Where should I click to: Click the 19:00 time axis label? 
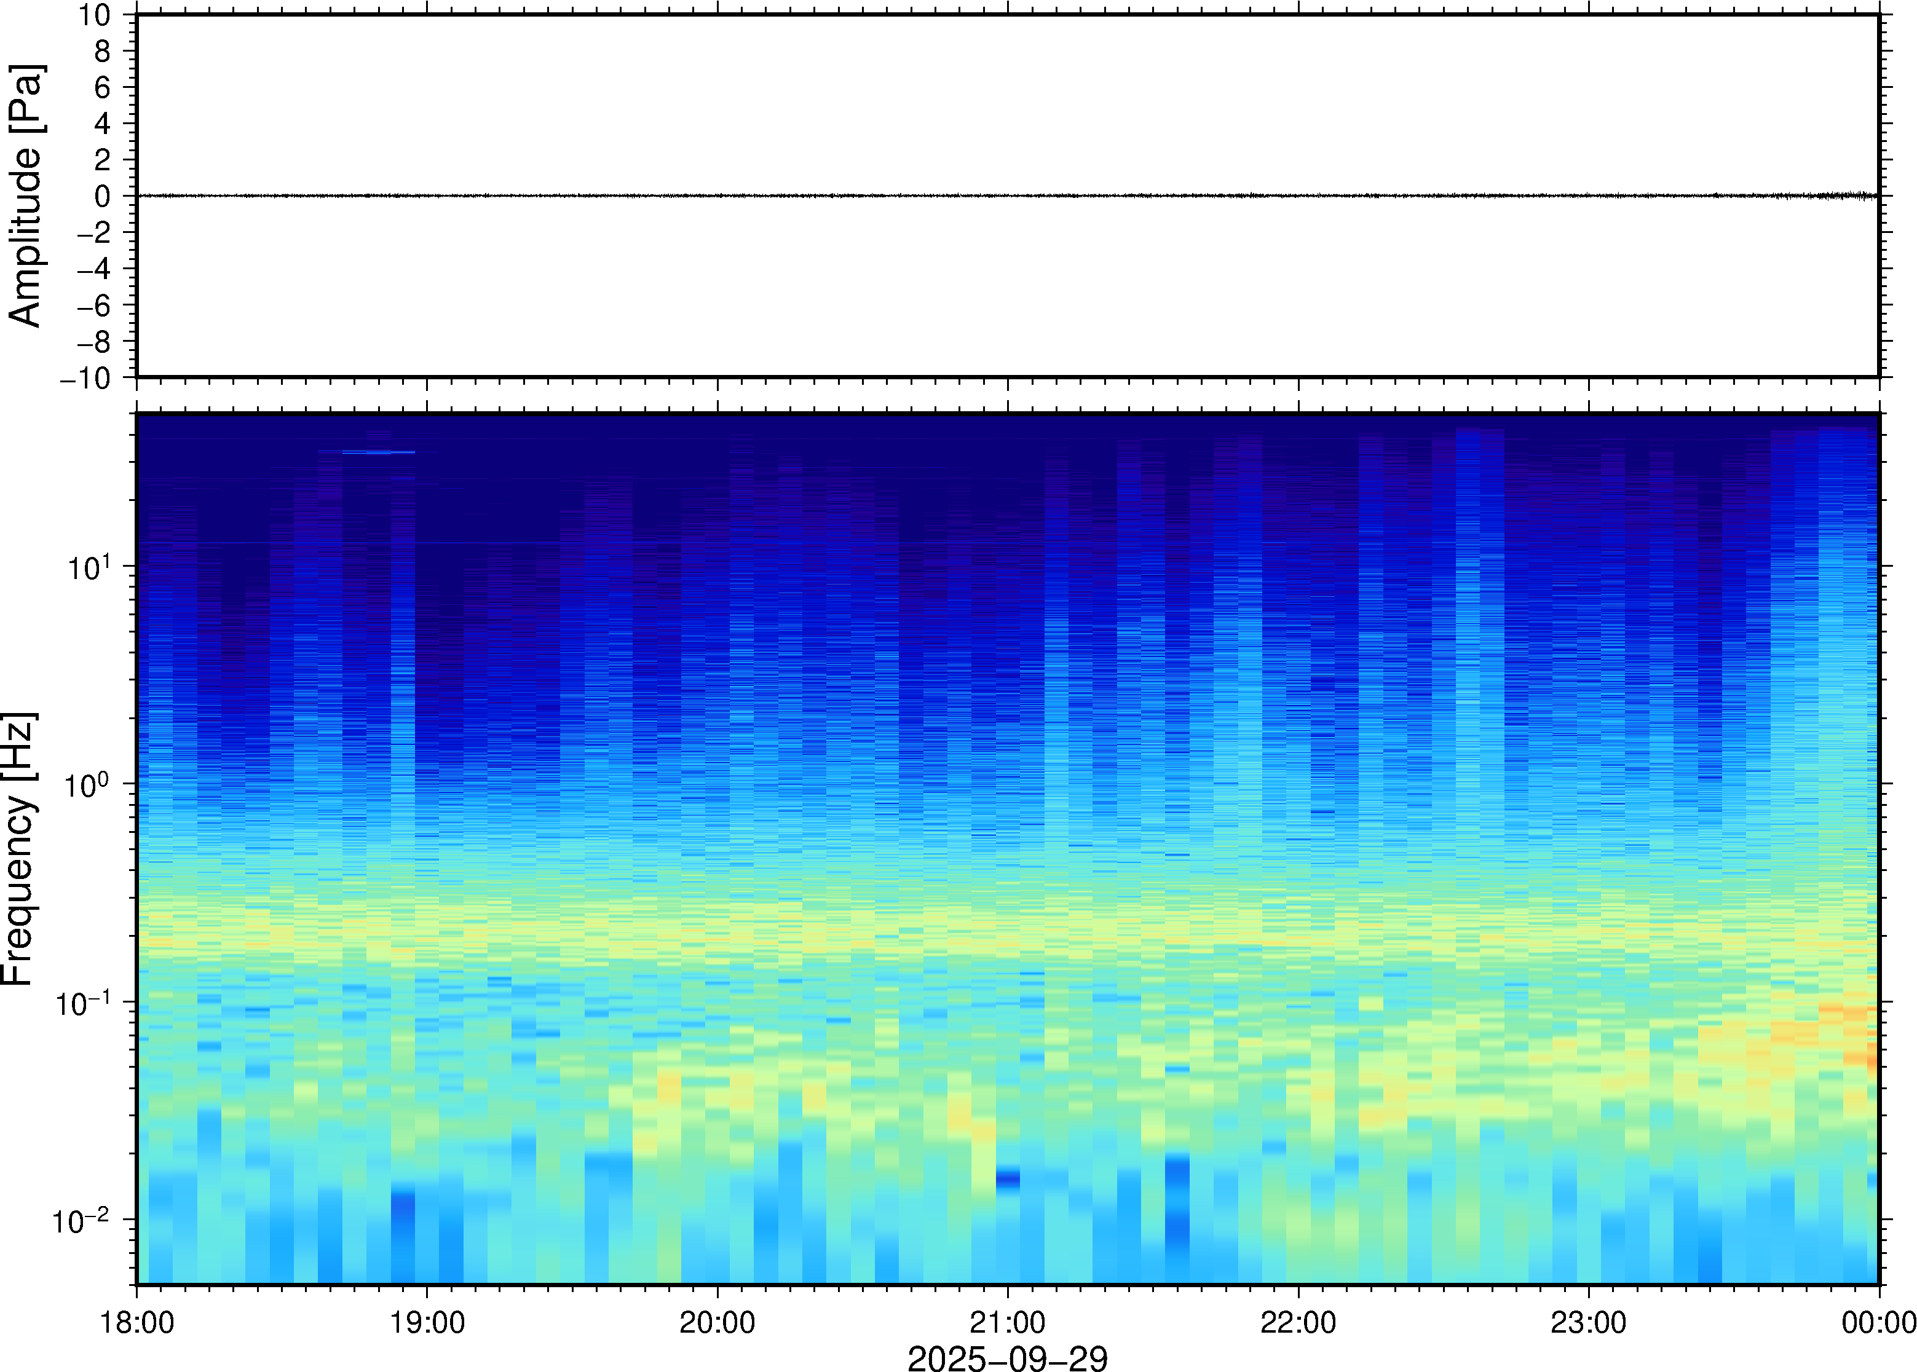[427, 1322]
